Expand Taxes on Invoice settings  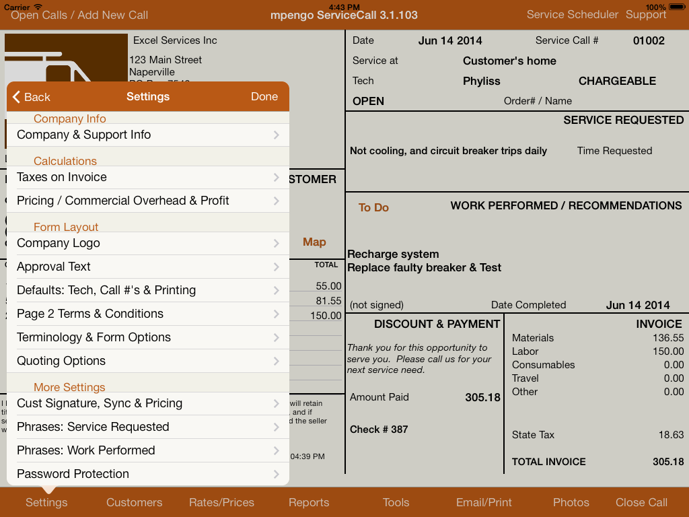pyautogui.click(x=148, y=177)
